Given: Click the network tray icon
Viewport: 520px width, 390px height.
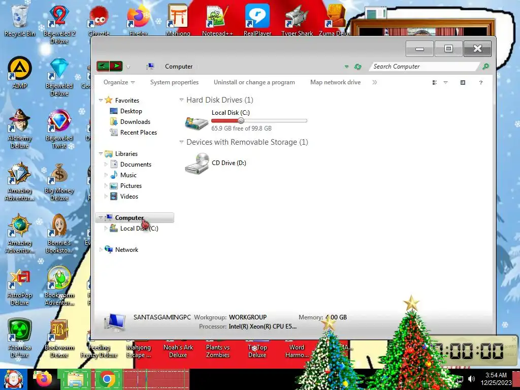Looking at the screenshot, I should (x=460, y=379).
